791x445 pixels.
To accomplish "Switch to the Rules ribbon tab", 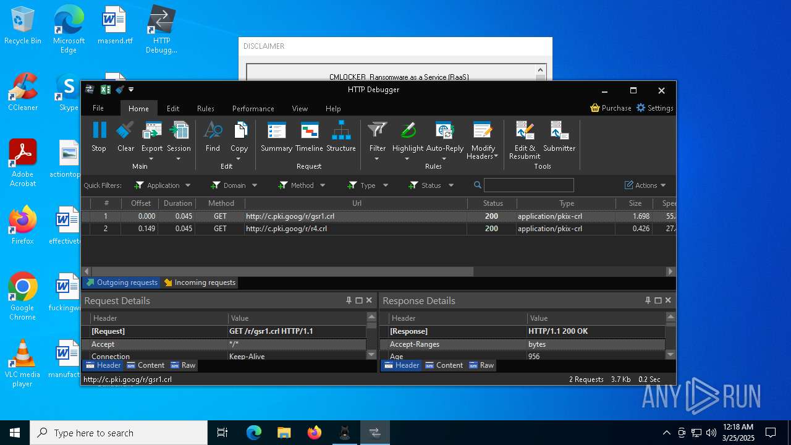I will 206,108.
